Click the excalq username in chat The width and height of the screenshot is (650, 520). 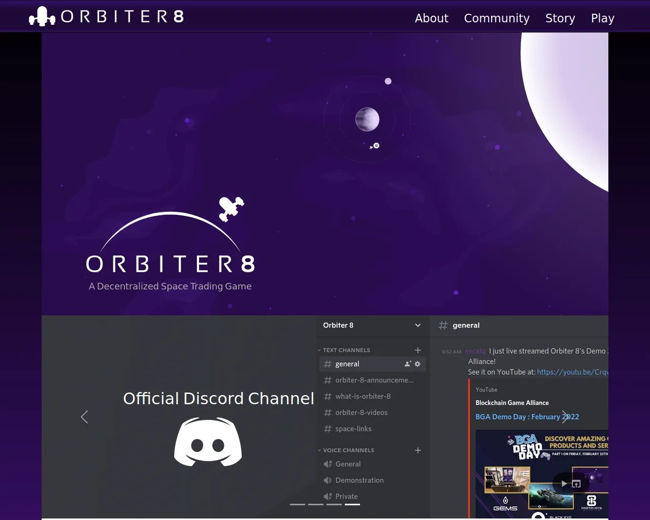475,351
